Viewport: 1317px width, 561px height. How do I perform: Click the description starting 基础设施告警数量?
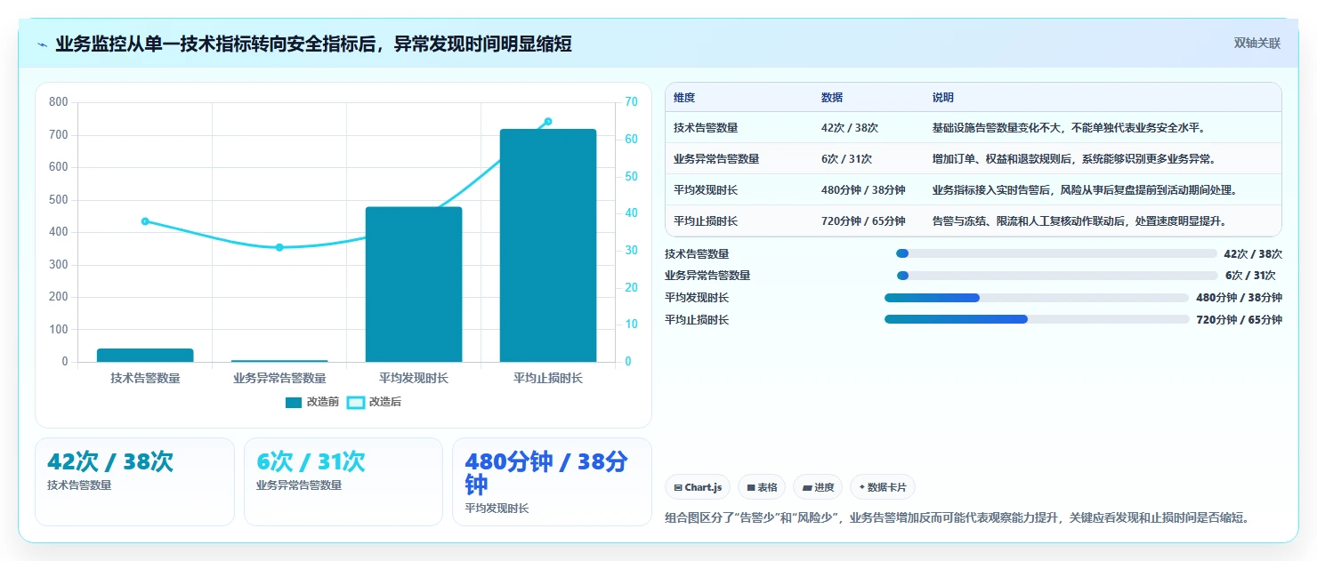point(1069,128)
